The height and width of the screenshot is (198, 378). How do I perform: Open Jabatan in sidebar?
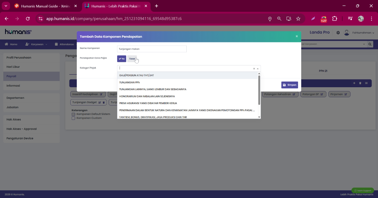[x=31, y=107]
